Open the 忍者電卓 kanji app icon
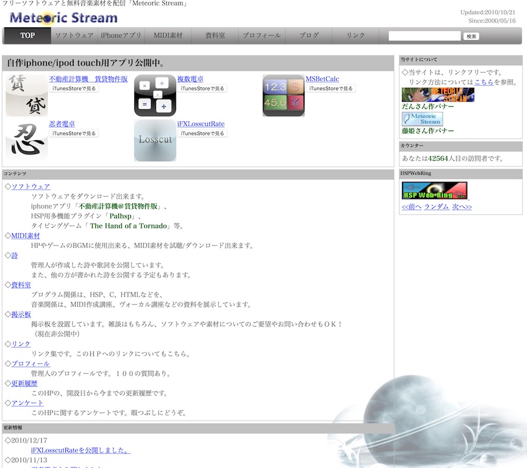Screen dimensions: 527x468 pos(27,140)
